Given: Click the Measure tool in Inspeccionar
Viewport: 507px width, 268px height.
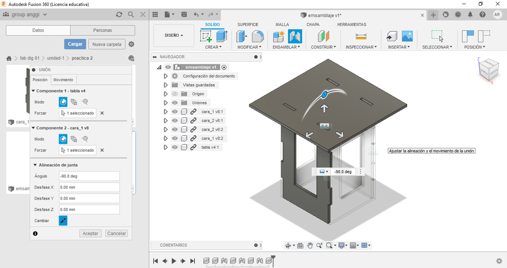Looking at the screenshot, I should pos(361,36).
